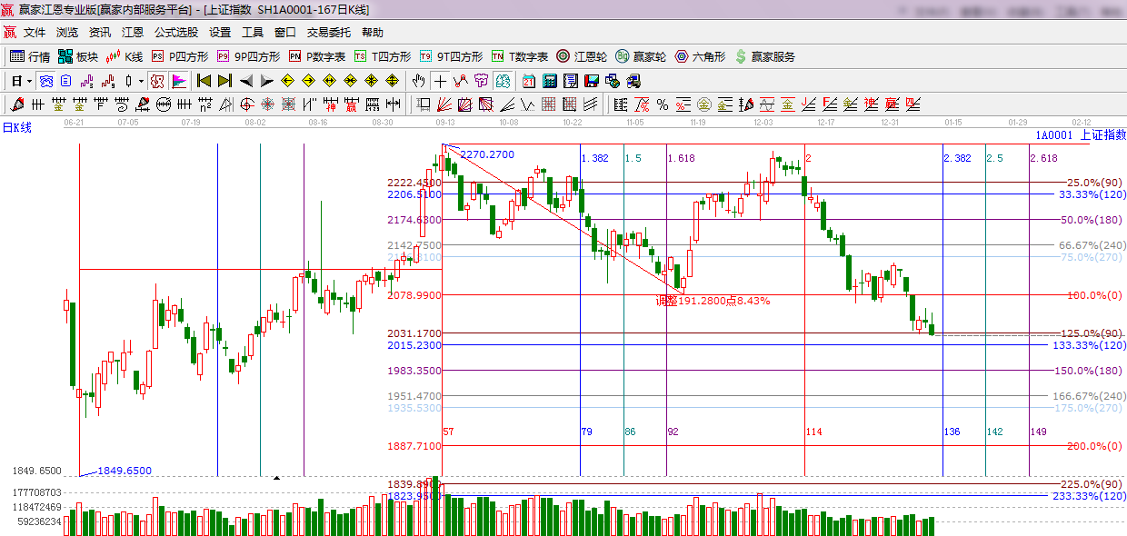This screenshot has height=536, width=1127.
Task: Open the 板块 sector view
Action: pyautogui.click(x=78, y=56)
